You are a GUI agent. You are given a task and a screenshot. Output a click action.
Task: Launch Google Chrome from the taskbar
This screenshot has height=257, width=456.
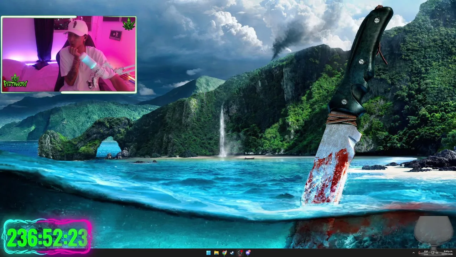(x=224, y=253)
